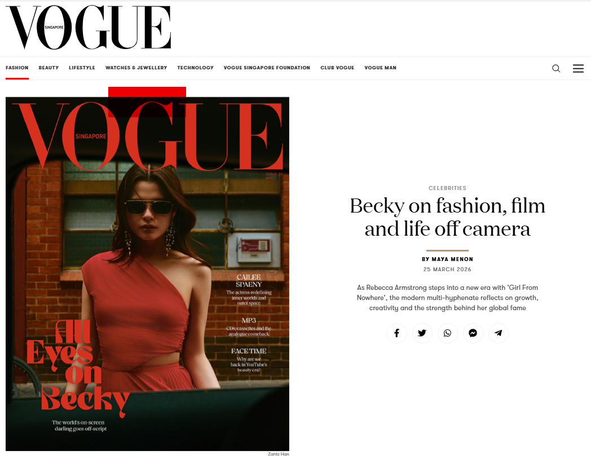Open the Becky Vogue cover image
Image resolution: width=591 pixels, height=459 pixels.
[x=147, y=274]
